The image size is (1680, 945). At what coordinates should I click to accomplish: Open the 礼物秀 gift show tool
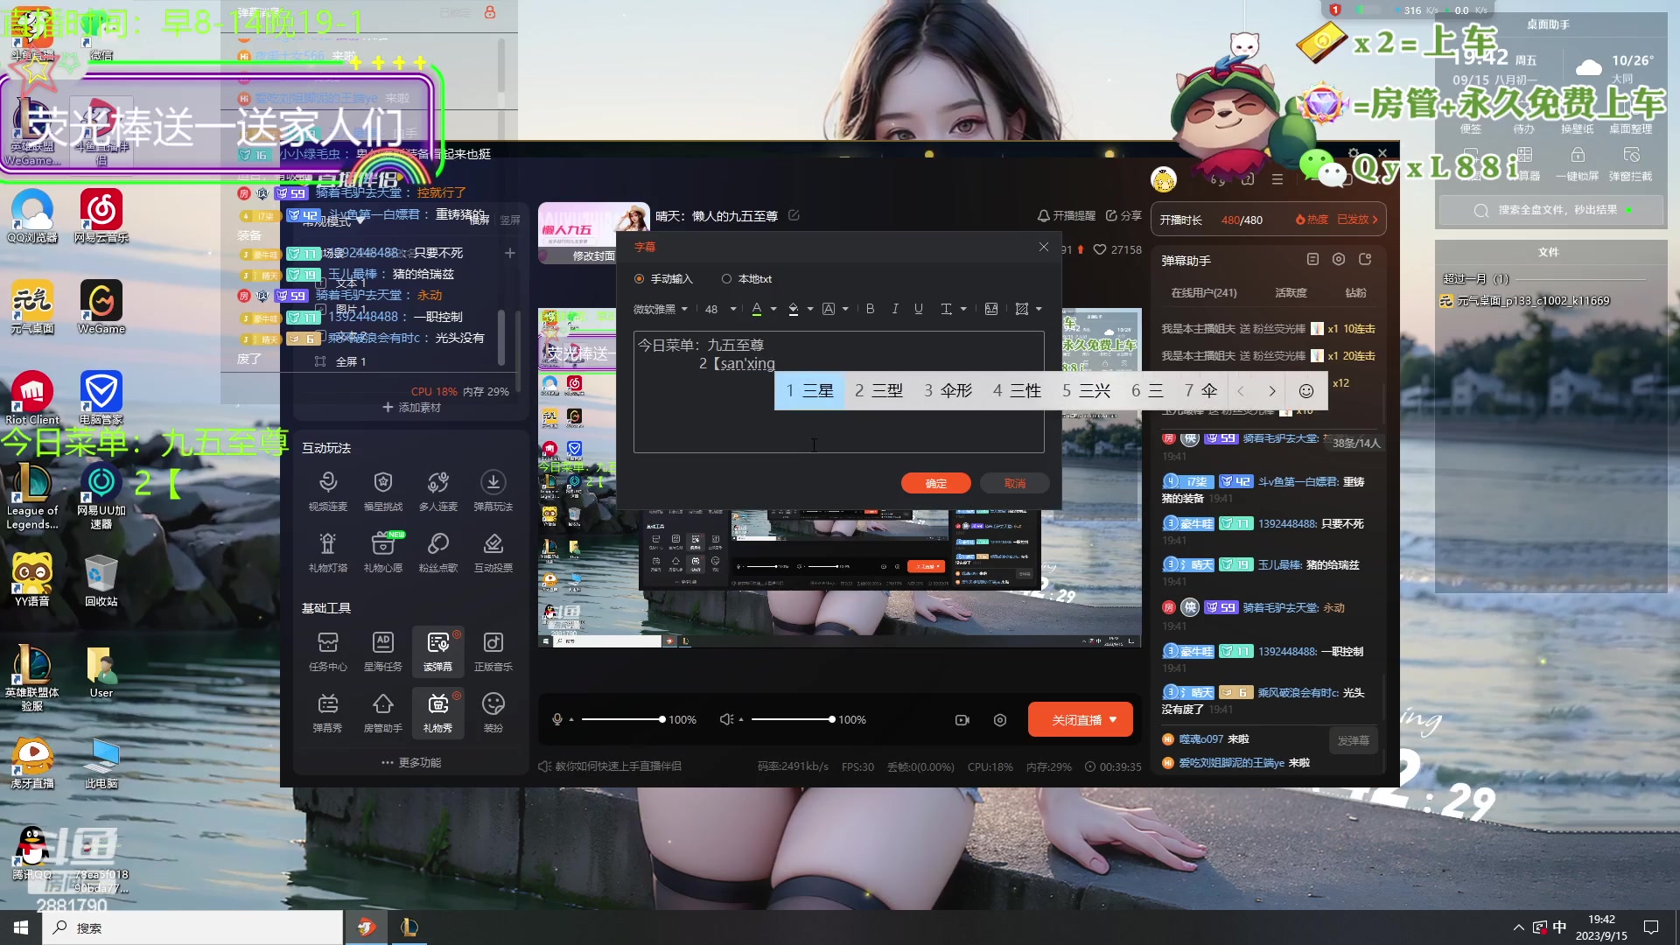(437, 713)
